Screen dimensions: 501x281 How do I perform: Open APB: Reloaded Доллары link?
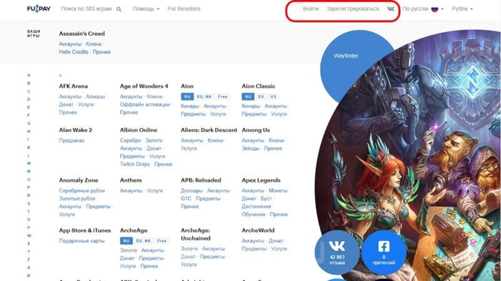(192, 190)
